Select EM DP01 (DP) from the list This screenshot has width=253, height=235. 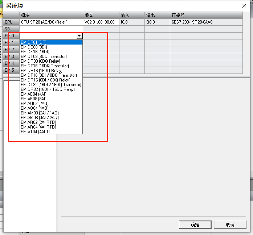tap(51, 42)
